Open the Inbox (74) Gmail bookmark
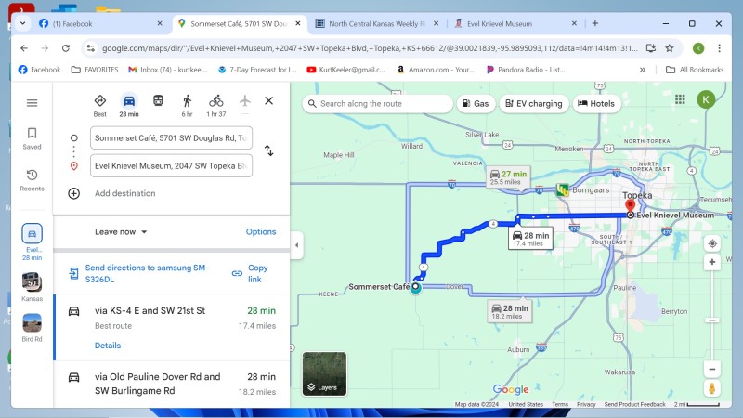Screen dimensions: 743x418 [168, 70]
